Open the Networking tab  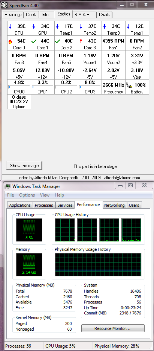[115, 205]
